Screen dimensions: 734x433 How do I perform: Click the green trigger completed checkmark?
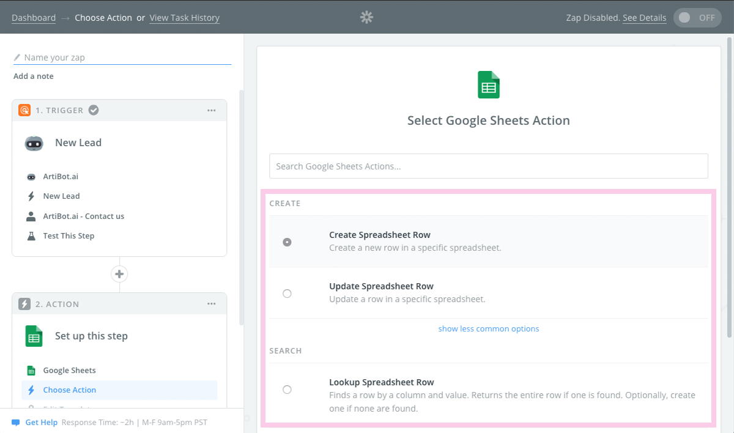tap(94, 110)
